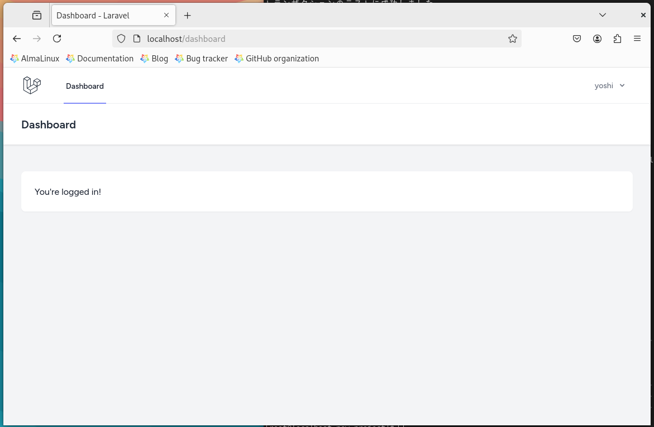The height and width of the screenshot is (427, 654).
Task: Select the Dashboard navigation link
Action: coord(85,86)
